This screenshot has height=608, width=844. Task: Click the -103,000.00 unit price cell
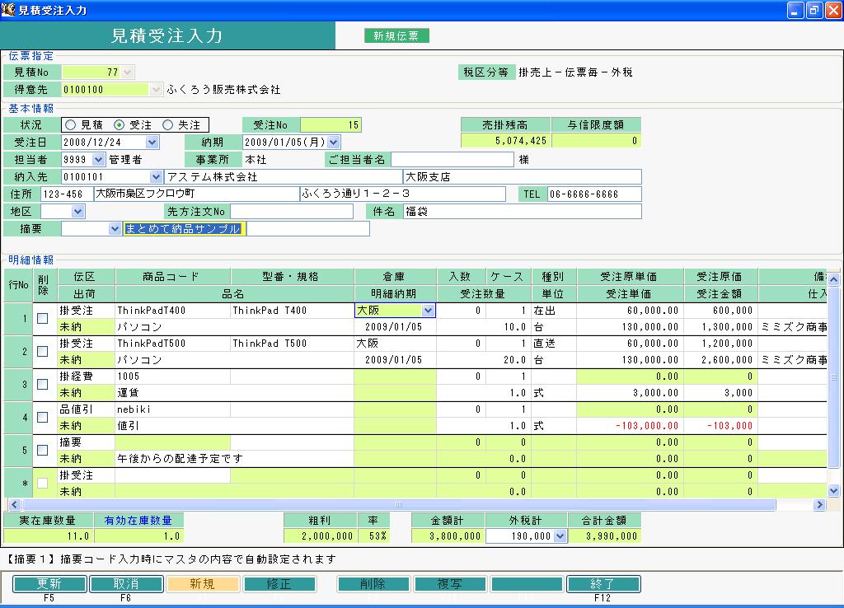631,426
